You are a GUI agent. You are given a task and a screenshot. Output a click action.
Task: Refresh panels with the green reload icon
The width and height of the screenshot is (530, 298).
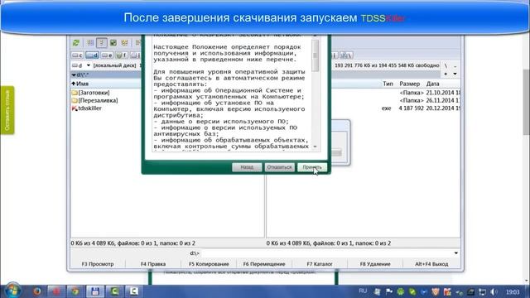tap(76, 43)
